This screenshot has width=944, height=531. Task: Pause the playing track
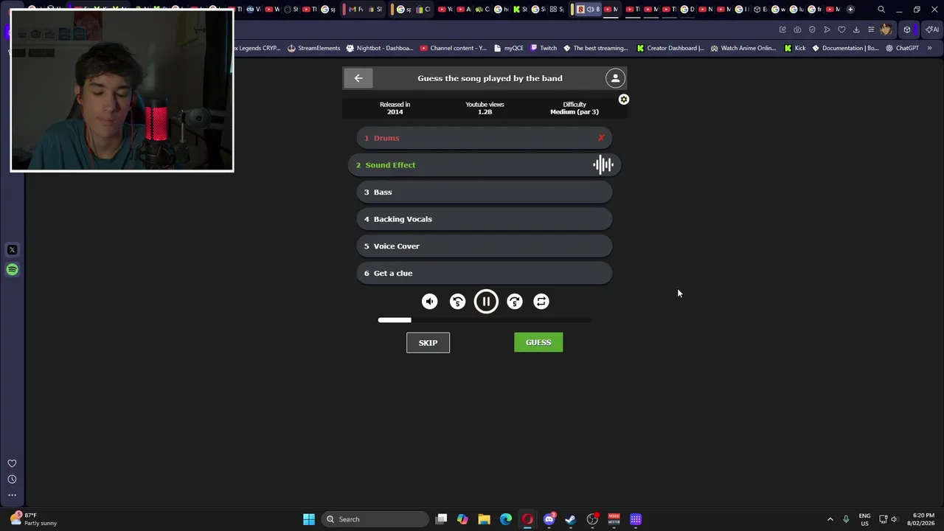pyautogui.click(x=486, y=302)
